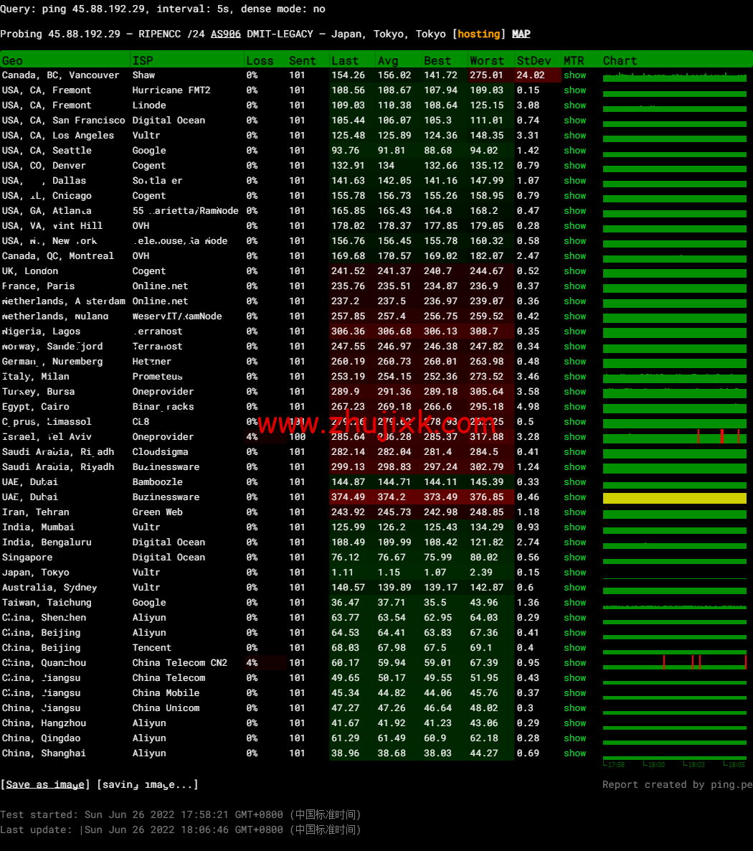Click the AS906 network link
The height and width of the screenshot is (851, 753).
click(225, 34)
